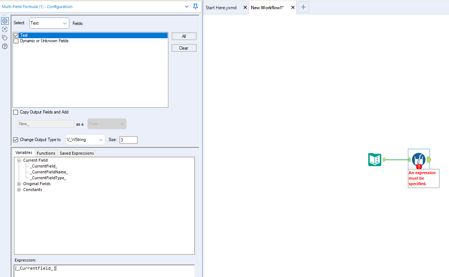Switch to the Functions tab
Image resolution: width=449 pixels, height=277 pixels.
[x=46, y=153]
